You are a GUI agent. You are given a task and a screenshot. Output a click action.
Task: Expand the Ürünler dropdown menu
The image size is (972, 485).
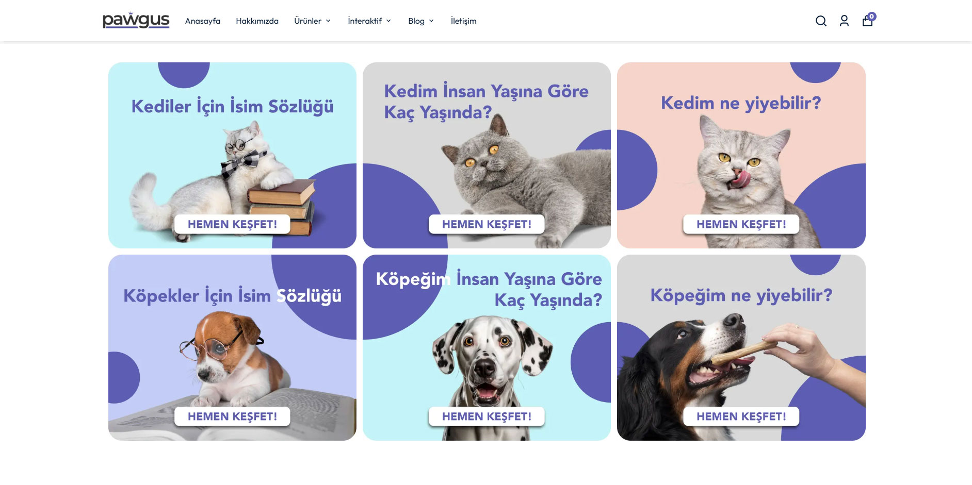pyautogui.click(x=312, y=21)
